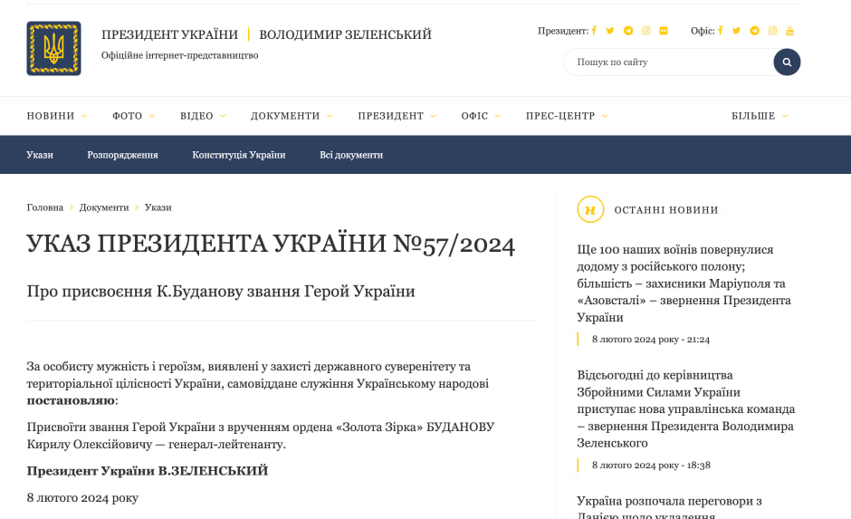
Task: Open the Office's Instagram icon
Action: click(772, 31)
